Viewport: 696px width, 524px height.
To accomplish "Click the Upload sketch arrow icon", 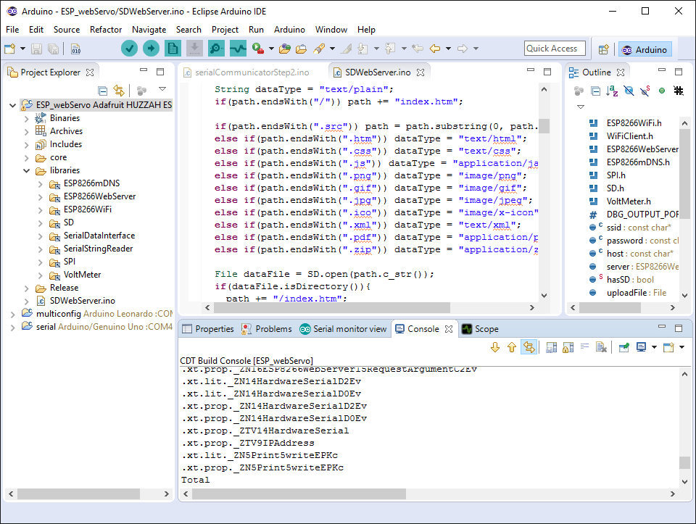I will (x=151, y=48).
